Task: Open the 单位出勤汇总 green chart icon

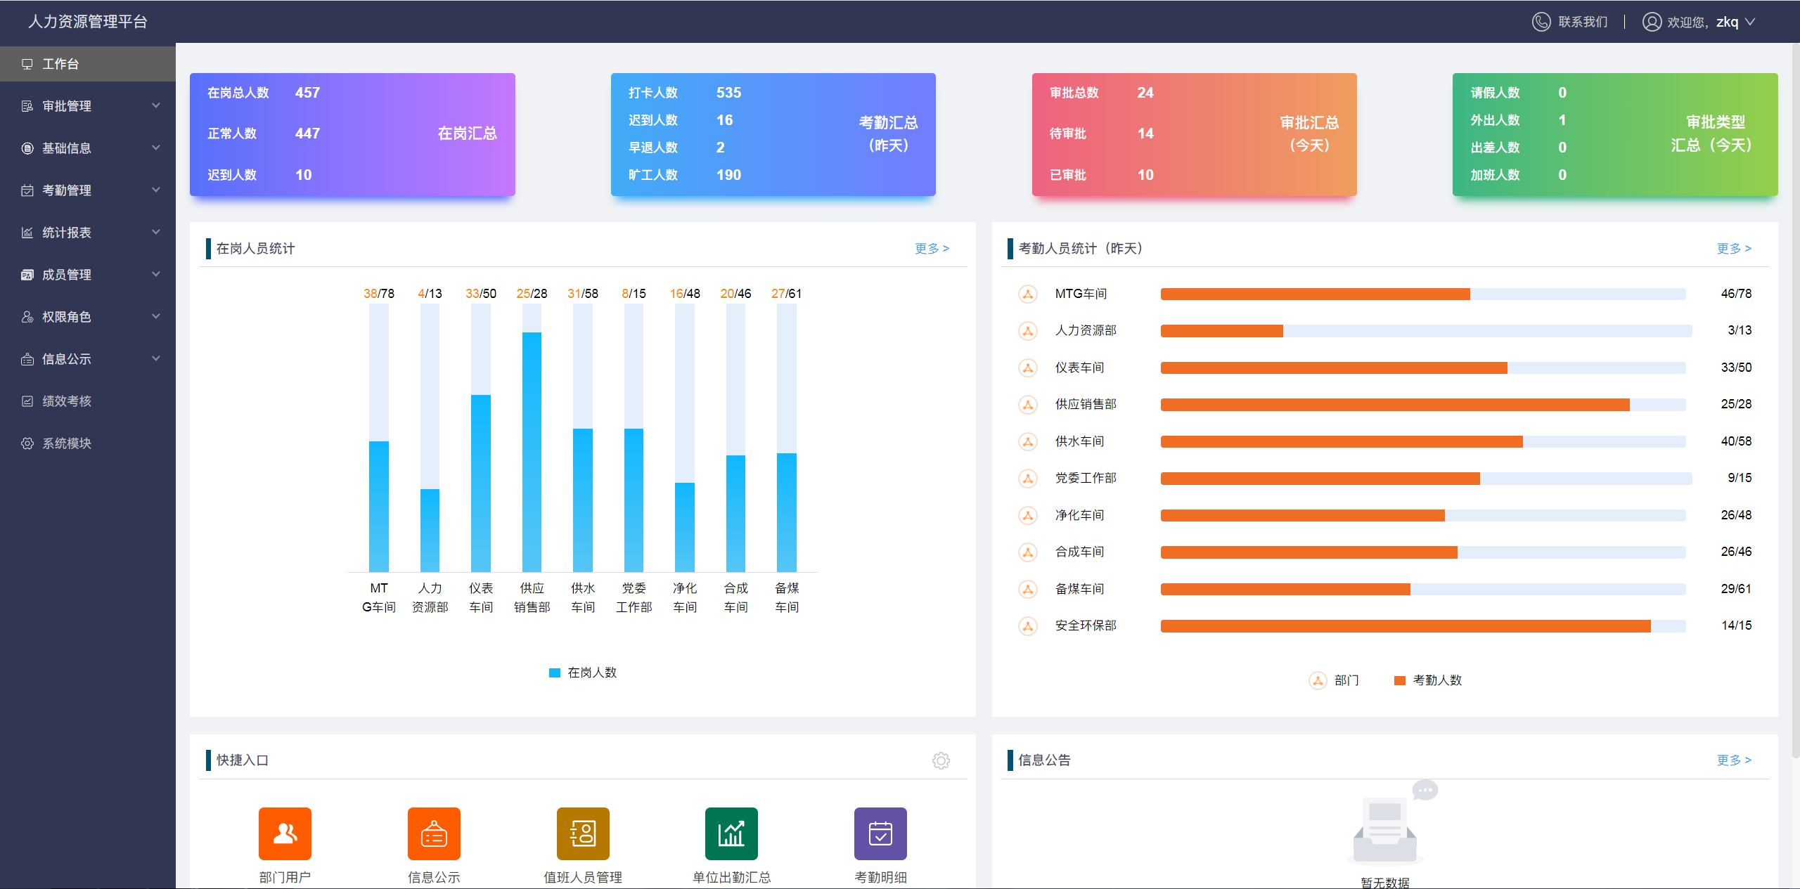Action: click(x=731, y=833)
